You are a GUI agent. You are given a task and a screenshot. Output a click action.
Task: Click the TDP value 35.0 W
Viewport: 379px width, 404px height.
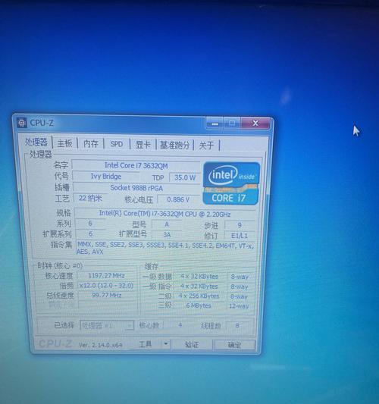tap(185, 177)
